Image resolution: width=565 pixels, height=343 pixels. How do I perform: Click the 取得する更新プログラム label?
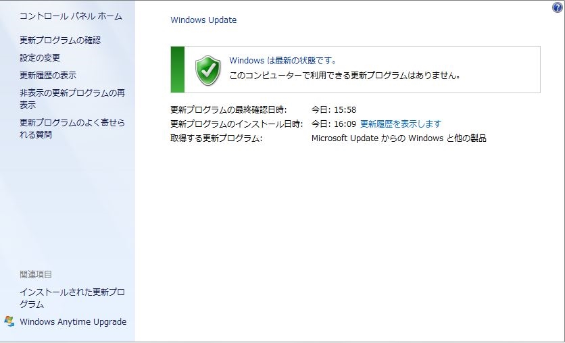tap(216, 138)
